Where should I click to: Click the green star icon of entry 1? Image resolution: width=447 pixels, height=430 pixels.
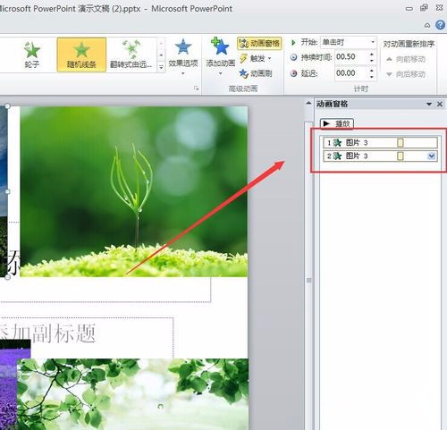(x=337, y=143)
